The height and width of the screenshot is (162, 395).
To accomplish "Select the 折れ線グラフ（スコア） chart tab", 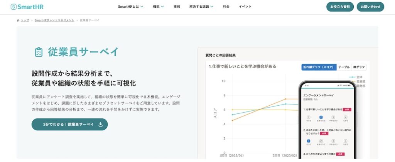I will click(x=319, y=67).
